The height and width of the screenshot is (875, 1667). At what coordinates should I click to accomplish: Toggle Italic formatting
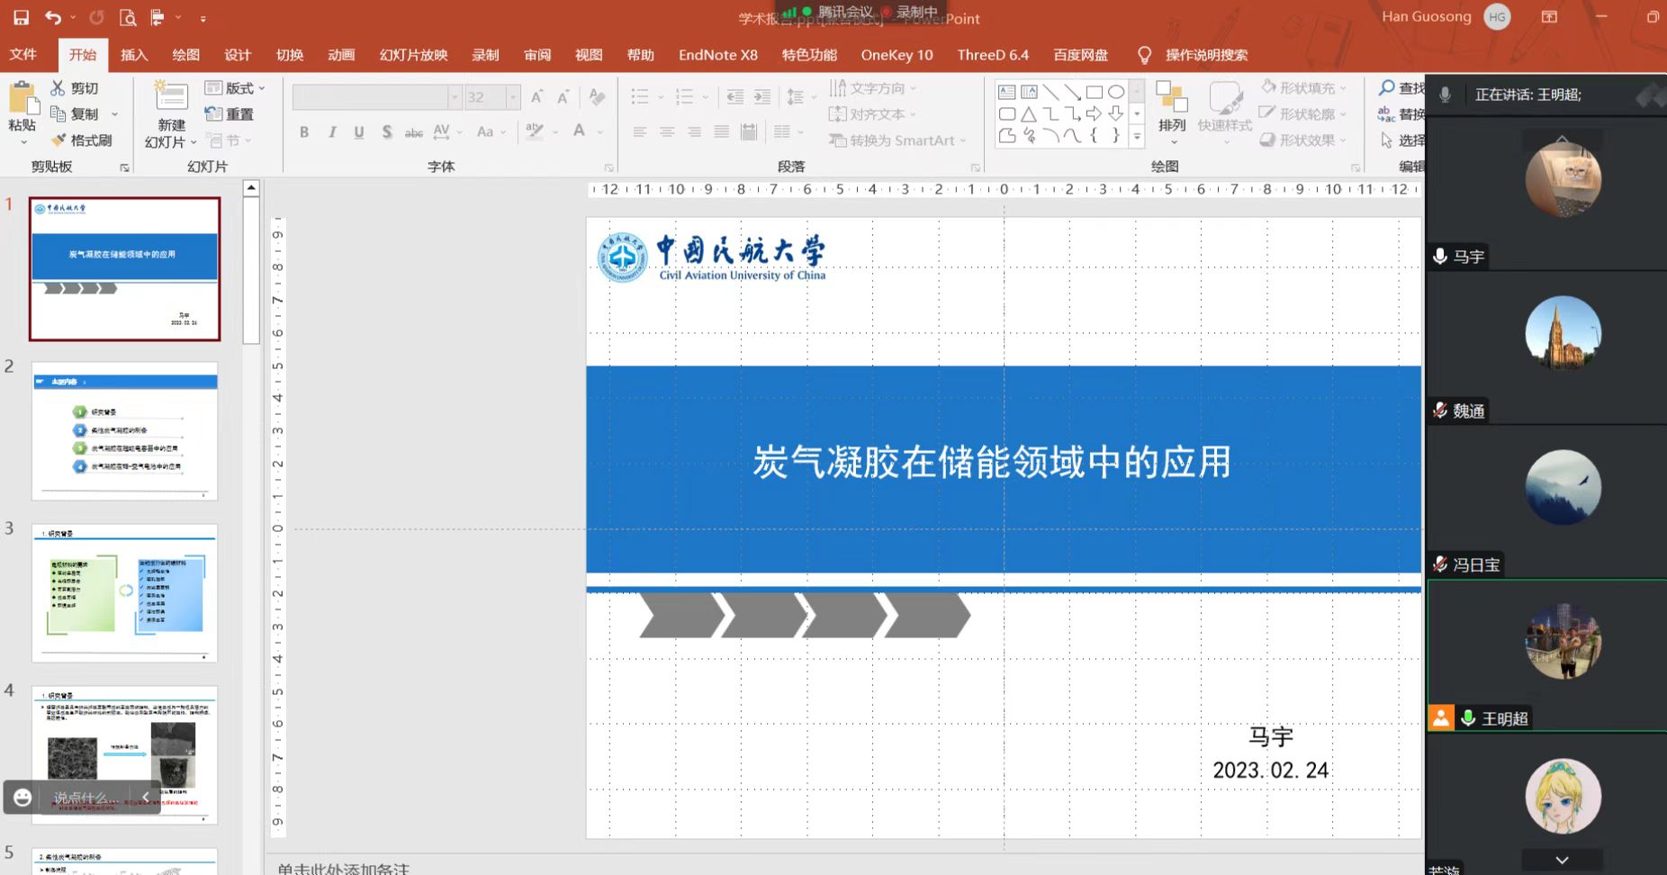[332, 132]
